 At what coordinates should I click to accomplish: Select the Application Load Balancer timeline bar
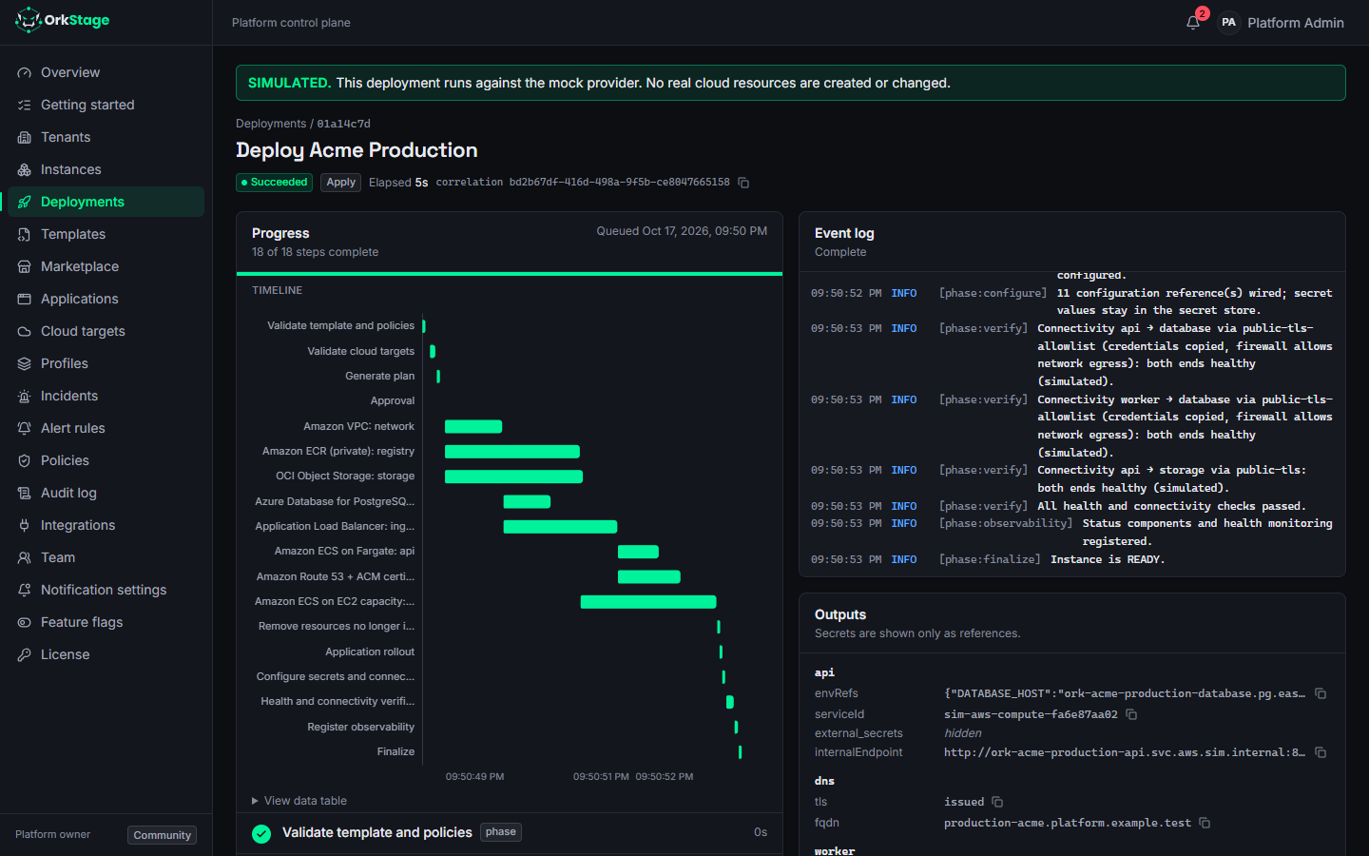560,527
